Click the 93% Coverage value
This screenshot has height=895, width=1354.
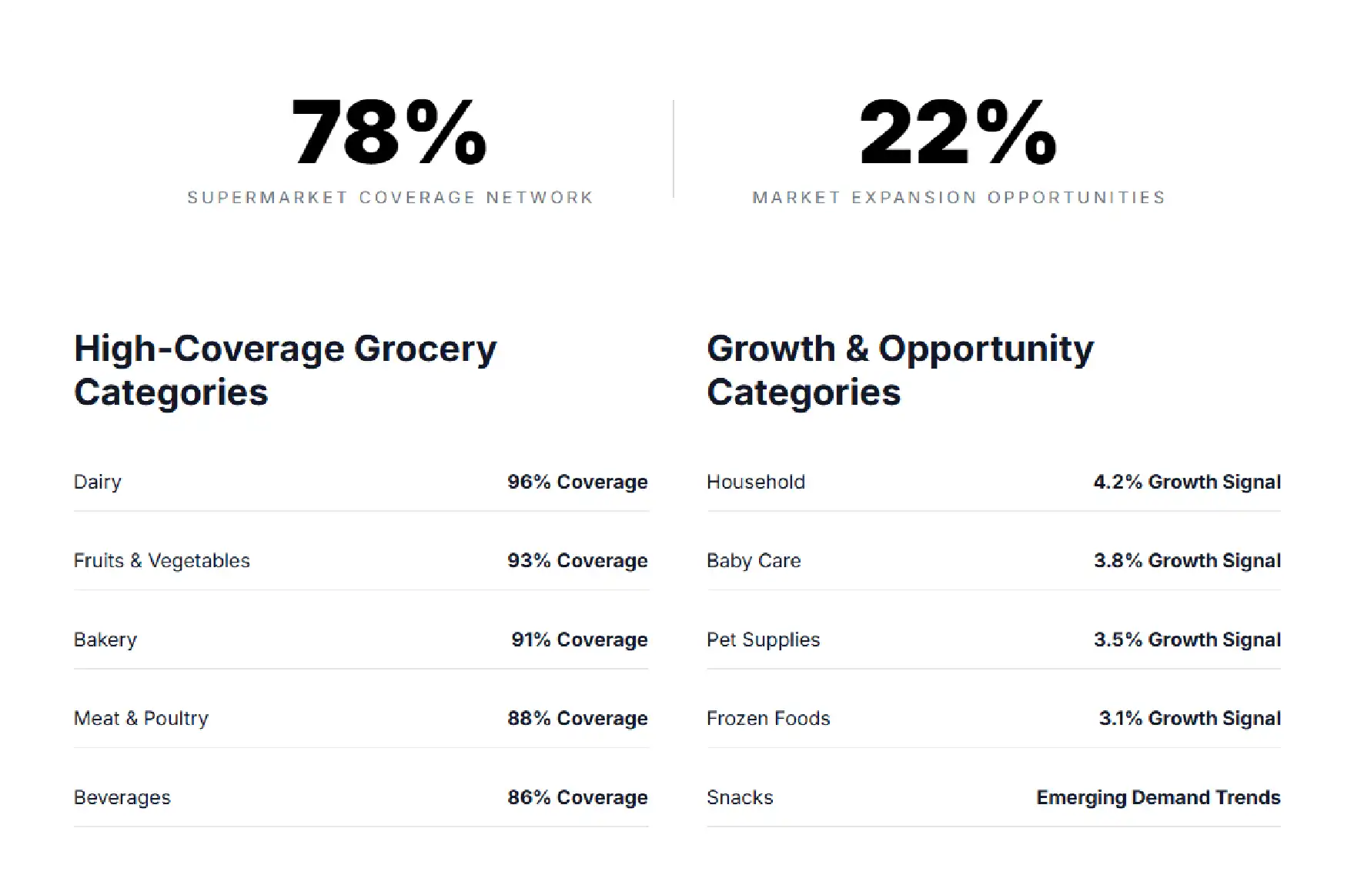[x=577, y=560]
